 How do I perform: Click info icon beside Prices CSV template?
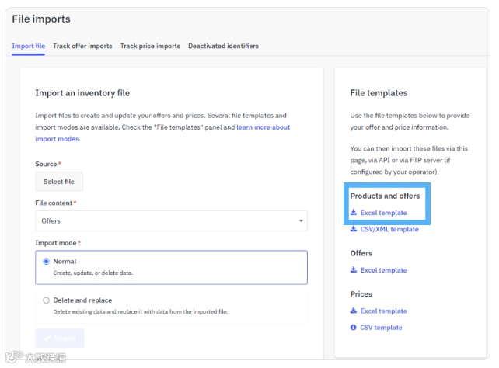[354, 328]
